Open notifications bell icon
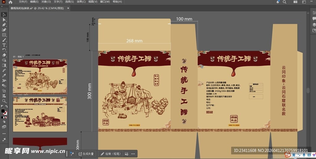316x159 pixels. pos(278,2)
